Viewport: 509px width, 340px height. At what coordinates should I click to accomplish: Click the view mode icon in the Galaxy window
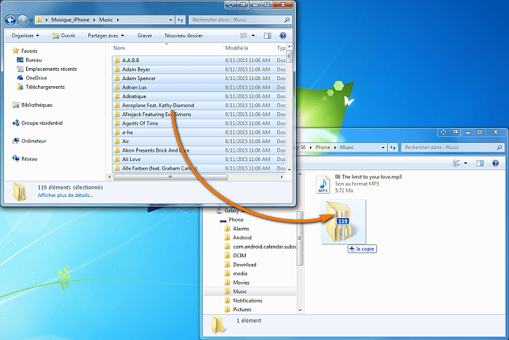pyautogui.click(x=456, y=163)
